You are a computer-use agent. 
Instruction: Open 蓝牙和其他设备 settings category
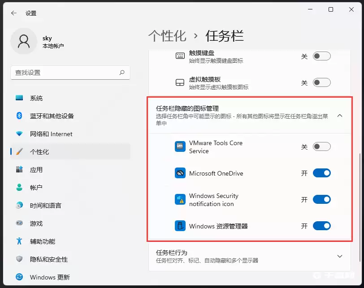point(70,116)
